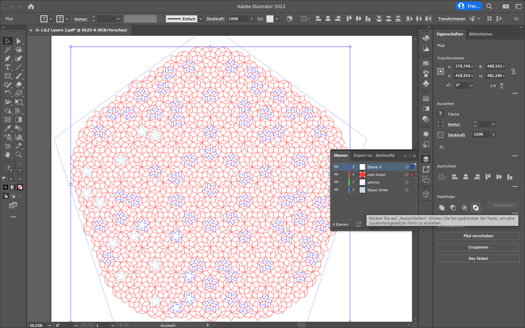Click the Gruppieren button

tap(478, 247)
